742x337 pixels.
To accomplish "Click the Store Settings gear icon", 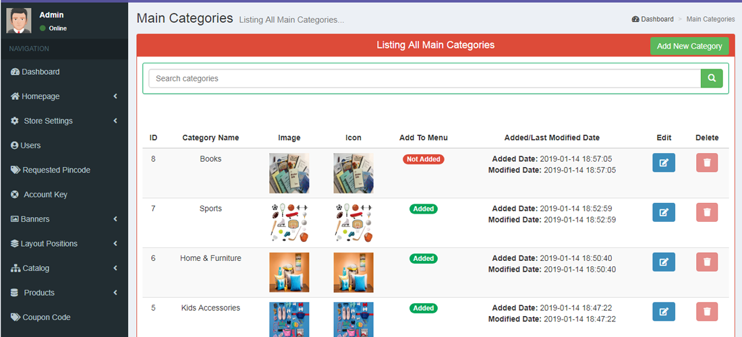I will (x=15, y=121).
